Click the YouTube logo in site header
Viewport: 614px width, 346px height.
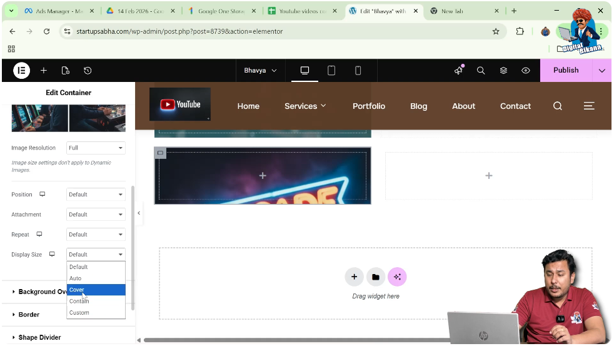[180, 104]
